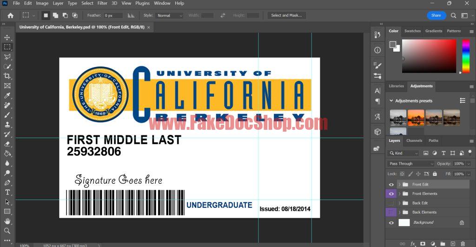
Task: Open the Pass Through blend mode dropdown
Action: (411, 163)
